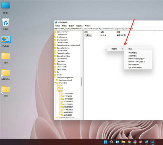Click the 名称 column header
This screenshot has height=145, width=163.
(86, 32)
